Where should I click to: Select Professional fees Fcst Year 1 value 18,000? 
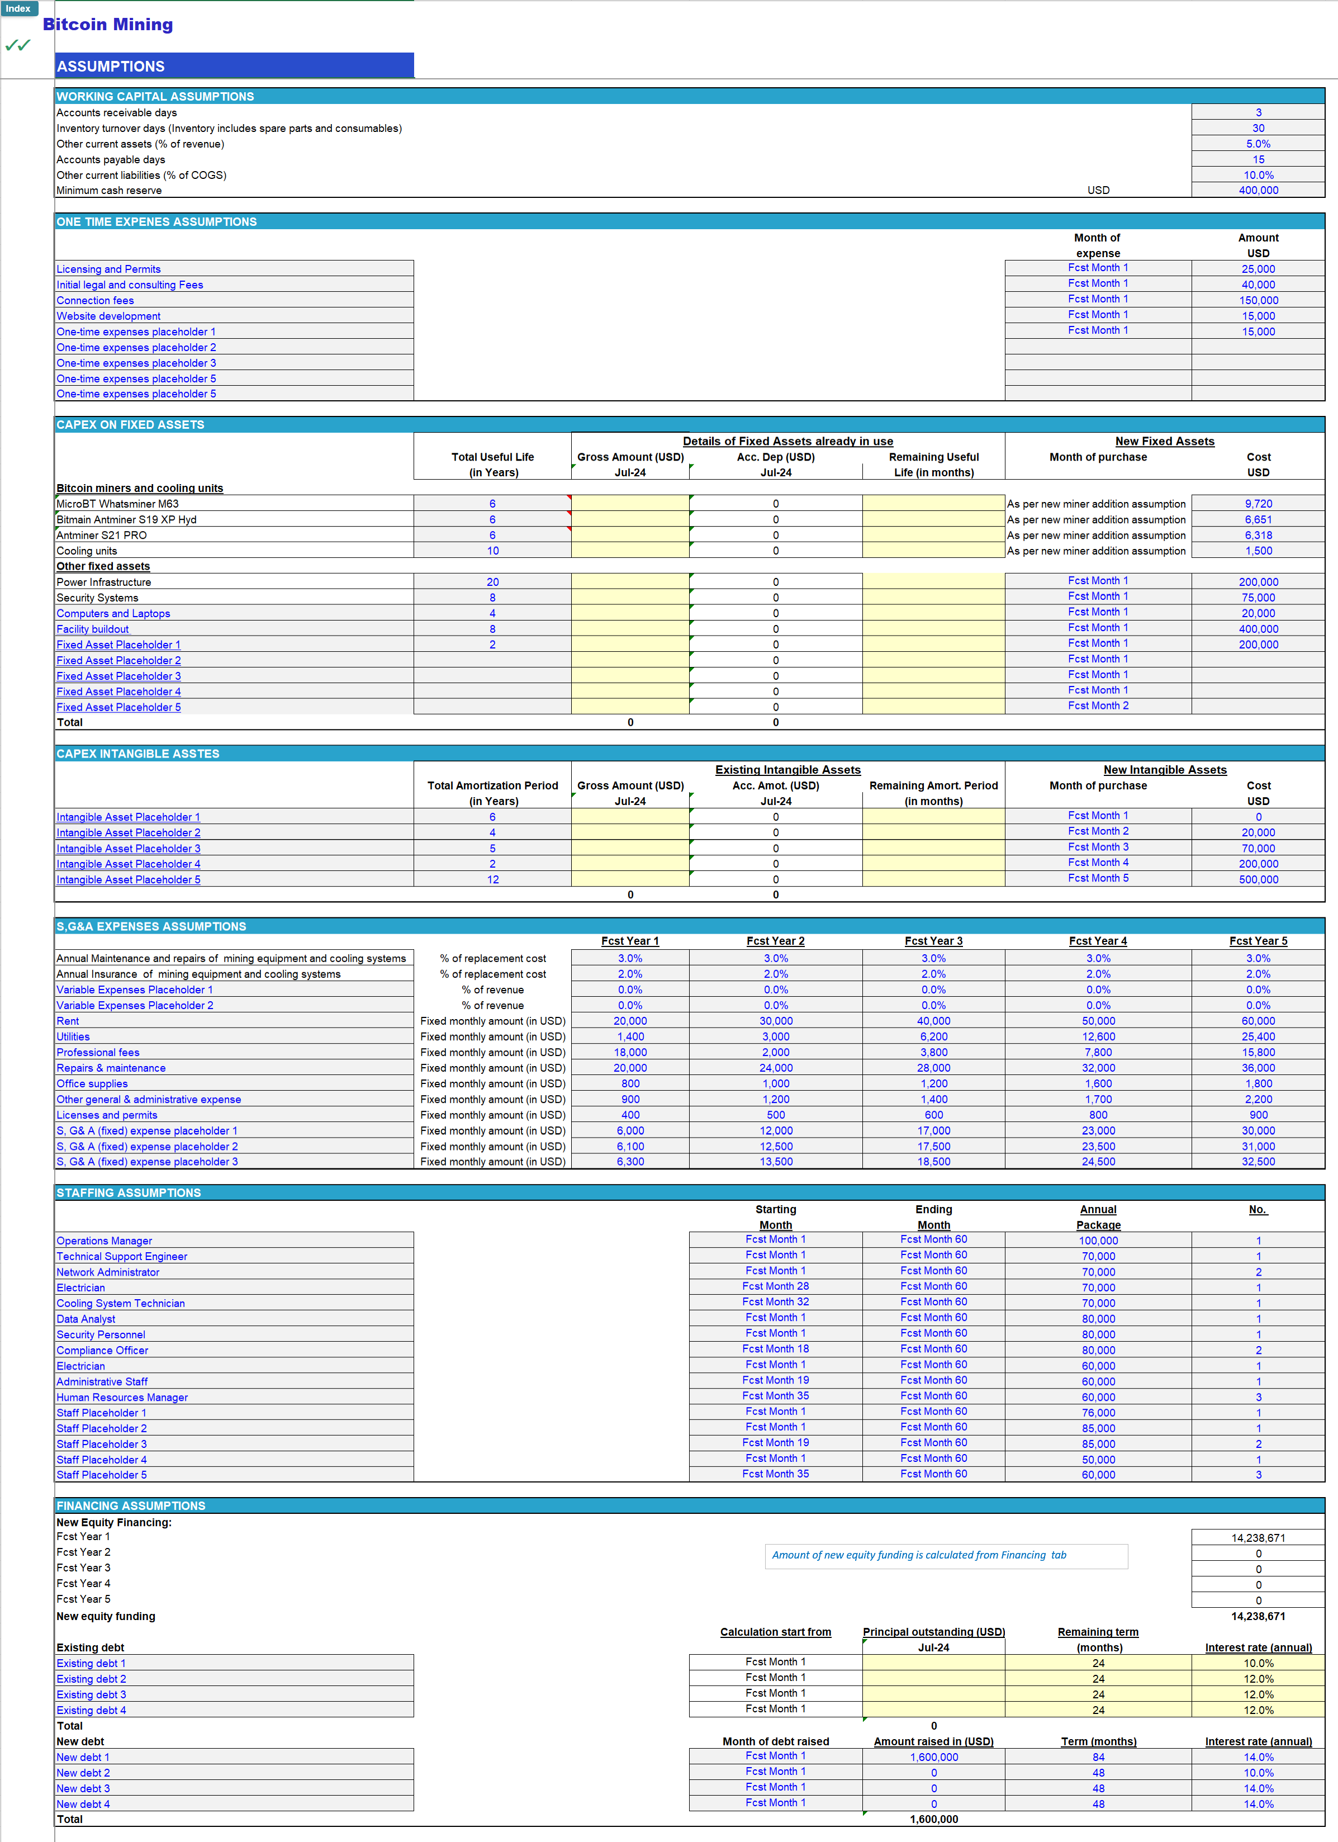click(x=630, y=1052)
